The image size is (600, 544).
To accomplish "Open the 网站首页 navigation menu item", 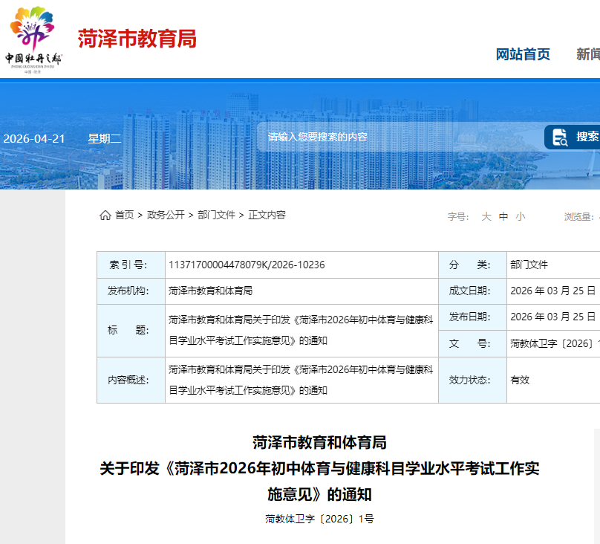I will [x=523, y=54].
